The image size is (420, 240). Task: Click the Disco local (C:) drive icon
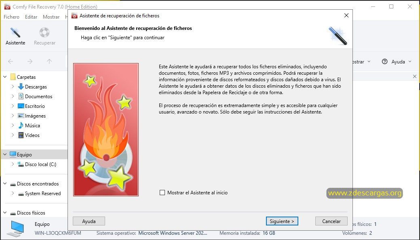21,164
